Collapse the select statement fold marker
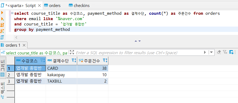The image size is (238, 103). pyautogui.click(x=12, y=13)
